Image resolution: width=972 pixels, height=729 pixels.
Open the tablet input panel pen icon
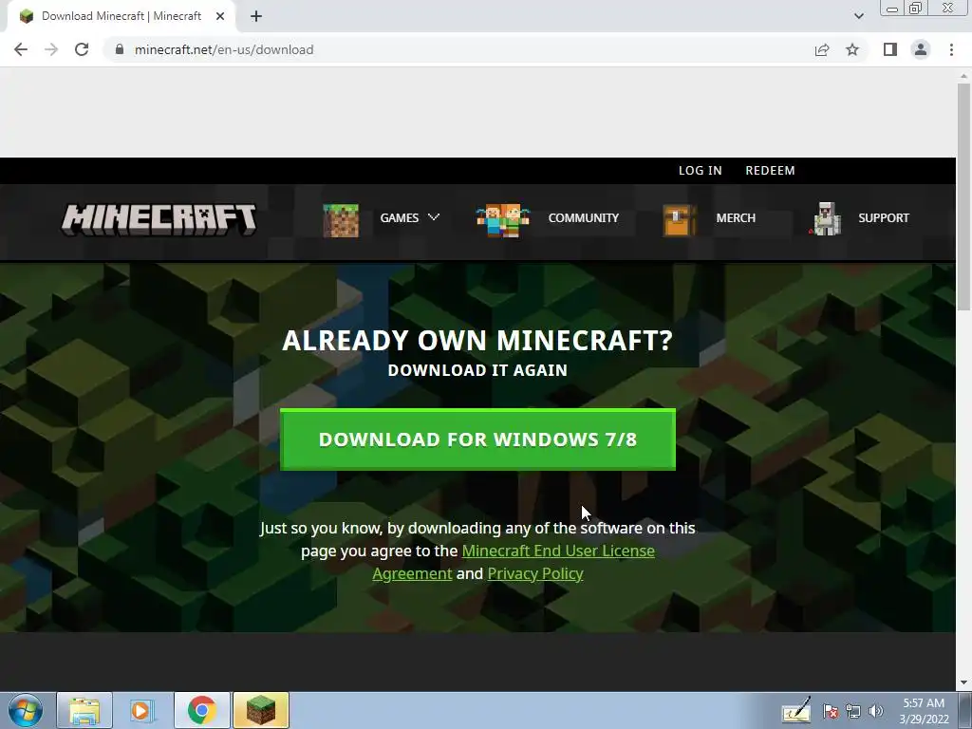click(x=796, y=710)
